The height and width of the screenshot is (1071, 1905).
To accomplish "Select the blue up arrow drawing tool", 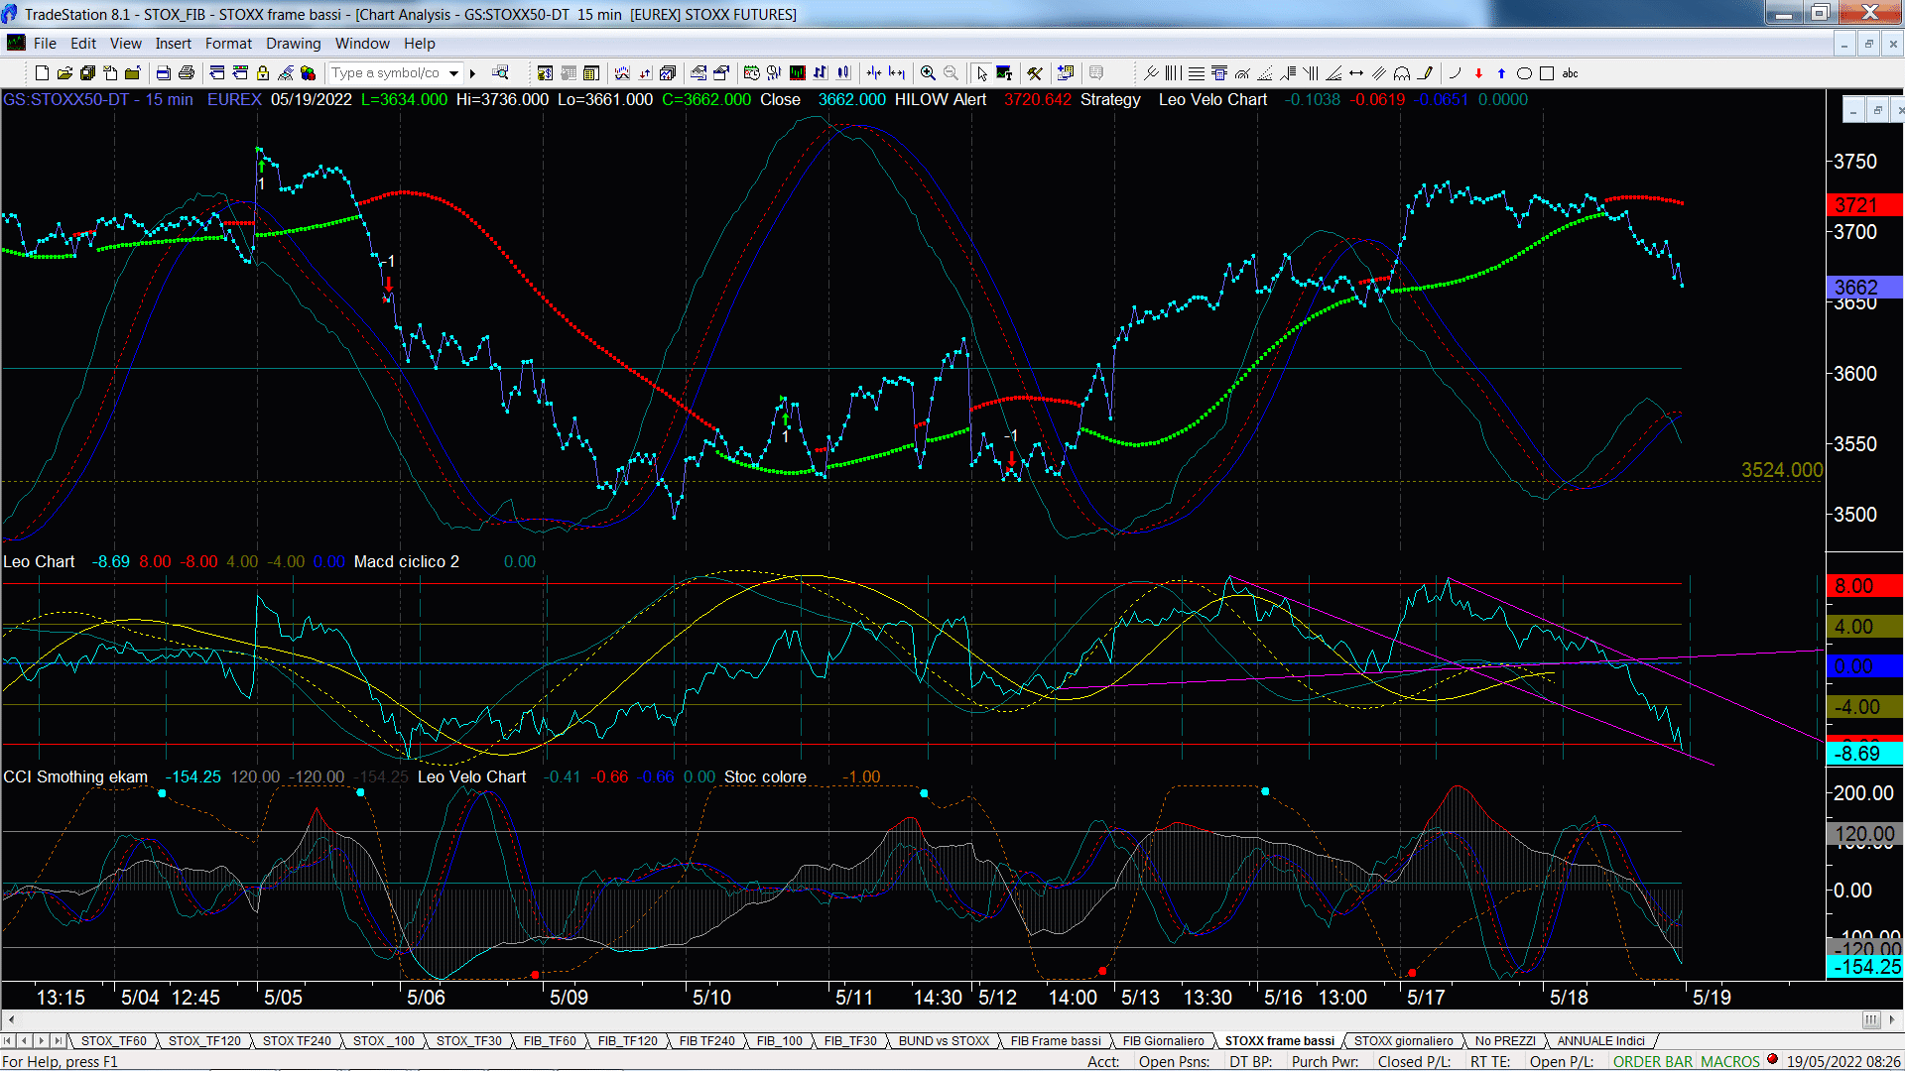I will click(x=1501, y=73).
